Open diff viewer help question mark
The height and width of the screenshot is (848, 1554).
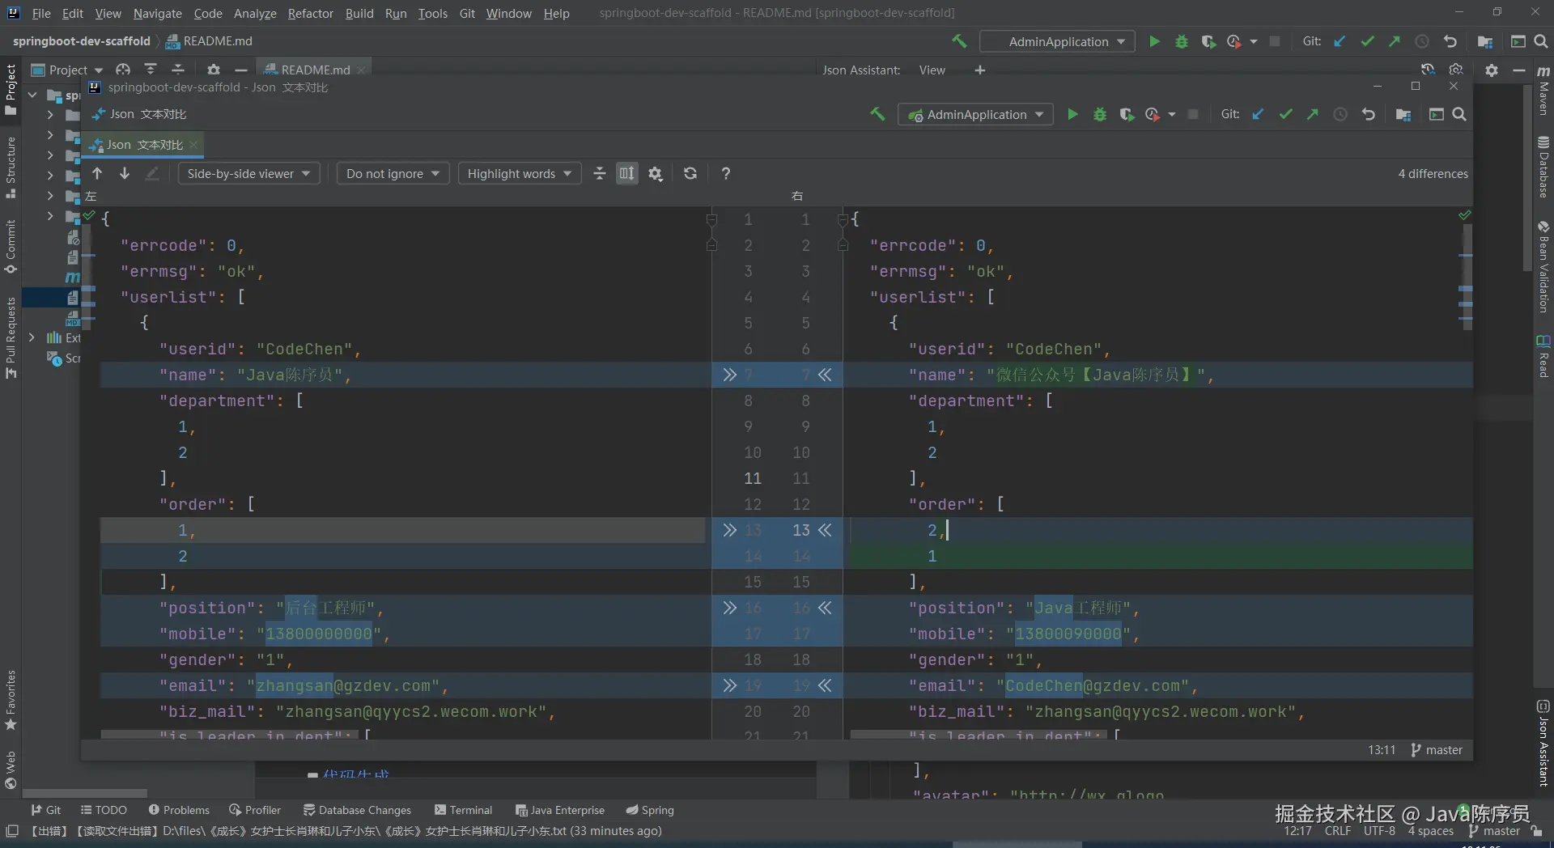point(726,173)
